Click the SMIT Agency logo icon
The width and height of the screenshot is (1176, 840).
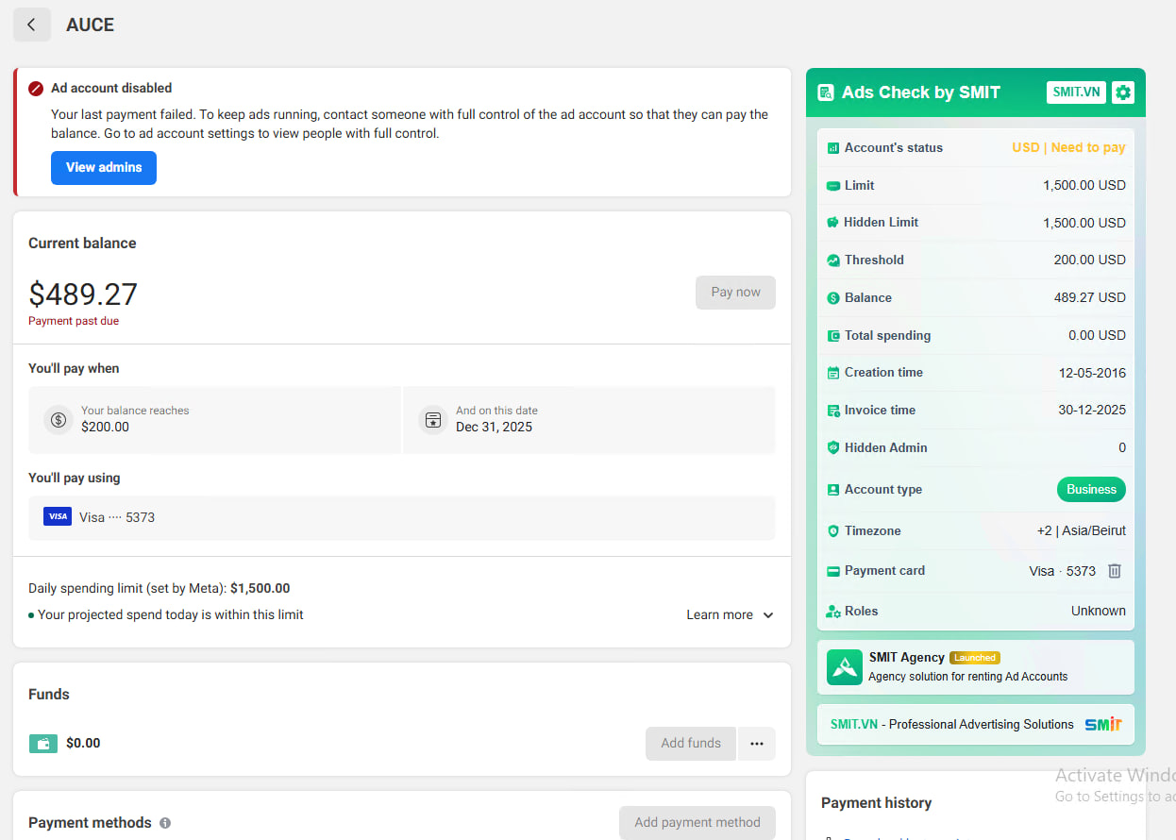[845, 667]
